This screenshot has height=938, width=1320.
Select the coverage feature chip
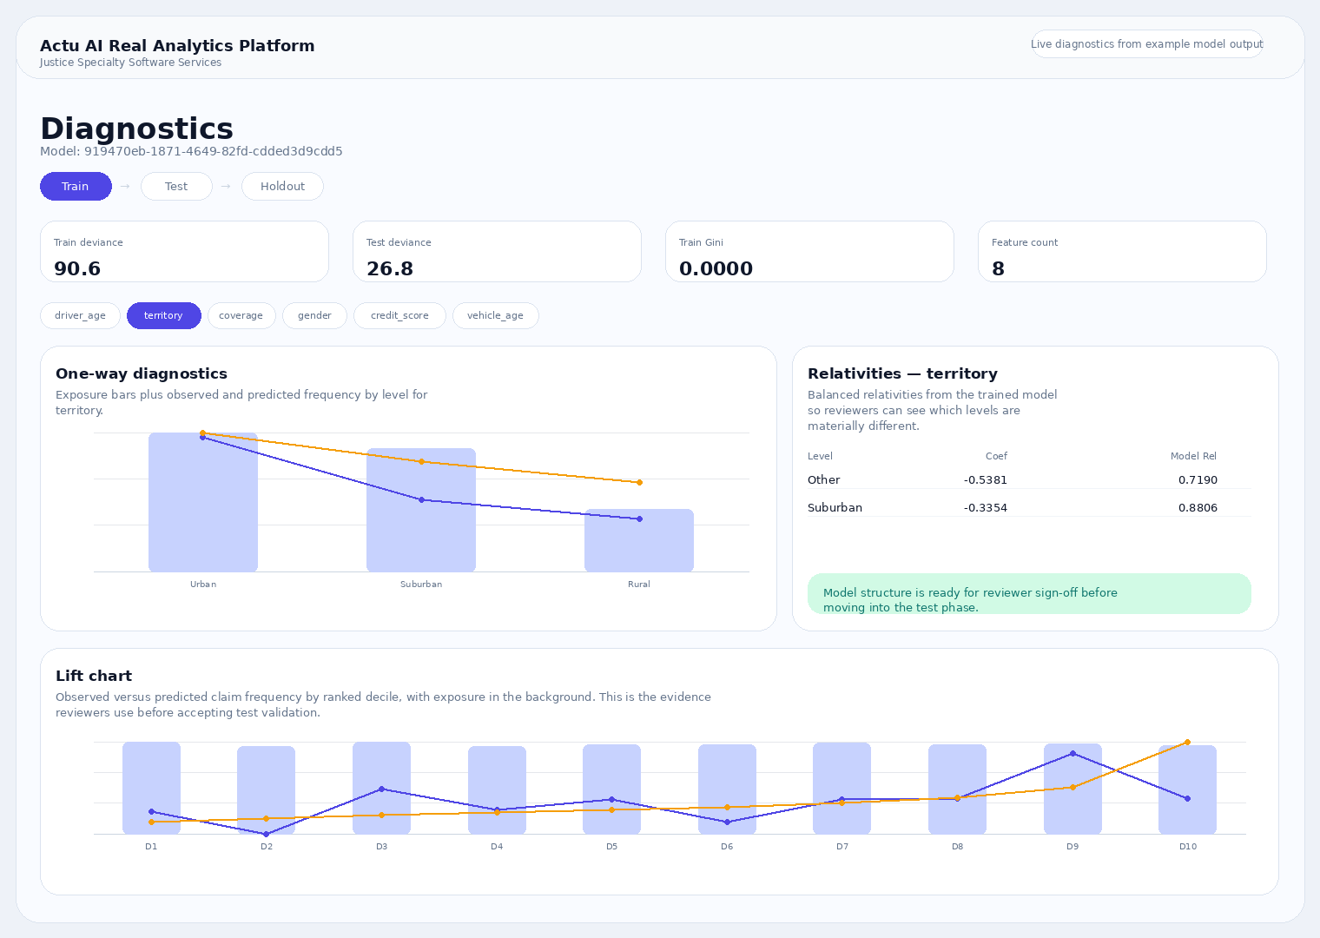241,315
